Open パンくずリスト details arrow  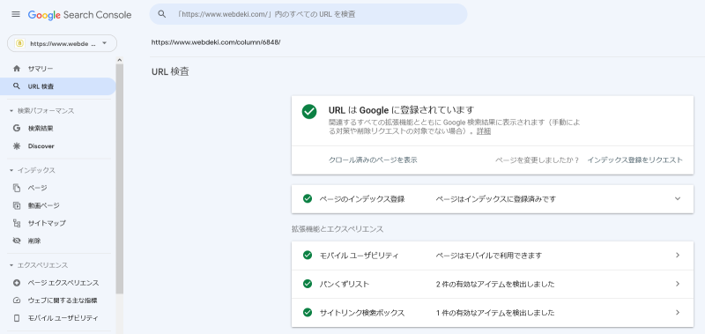pyautogui.click(x=678, y=284)
